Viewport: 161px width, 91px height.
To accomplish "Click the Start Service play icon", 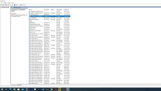I will pyautogui.click(x=19, y=5).
